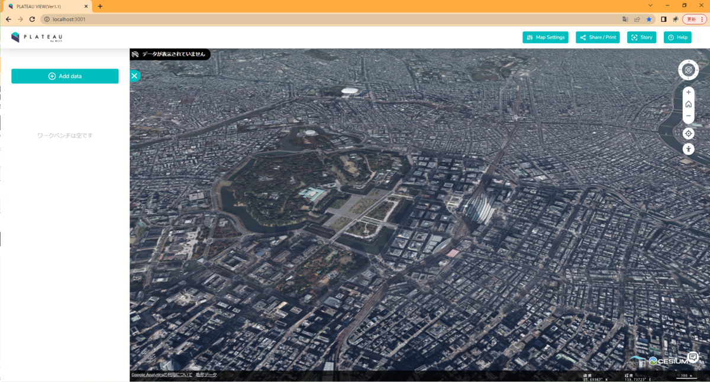This screenshot has width=710, height=382.
Task: Center map on my location
Action: click(x=688, y=133)
